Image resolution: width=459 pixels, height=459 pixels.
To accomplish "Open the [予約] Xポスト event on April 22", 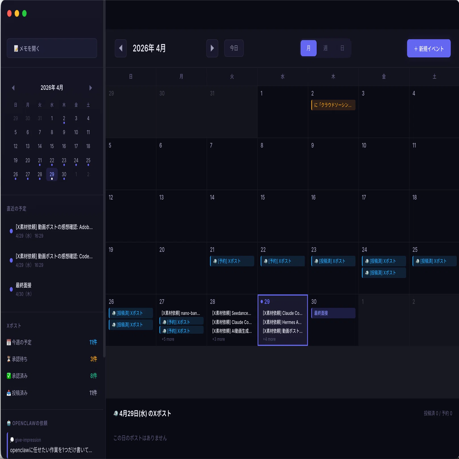I will point(283,261).
